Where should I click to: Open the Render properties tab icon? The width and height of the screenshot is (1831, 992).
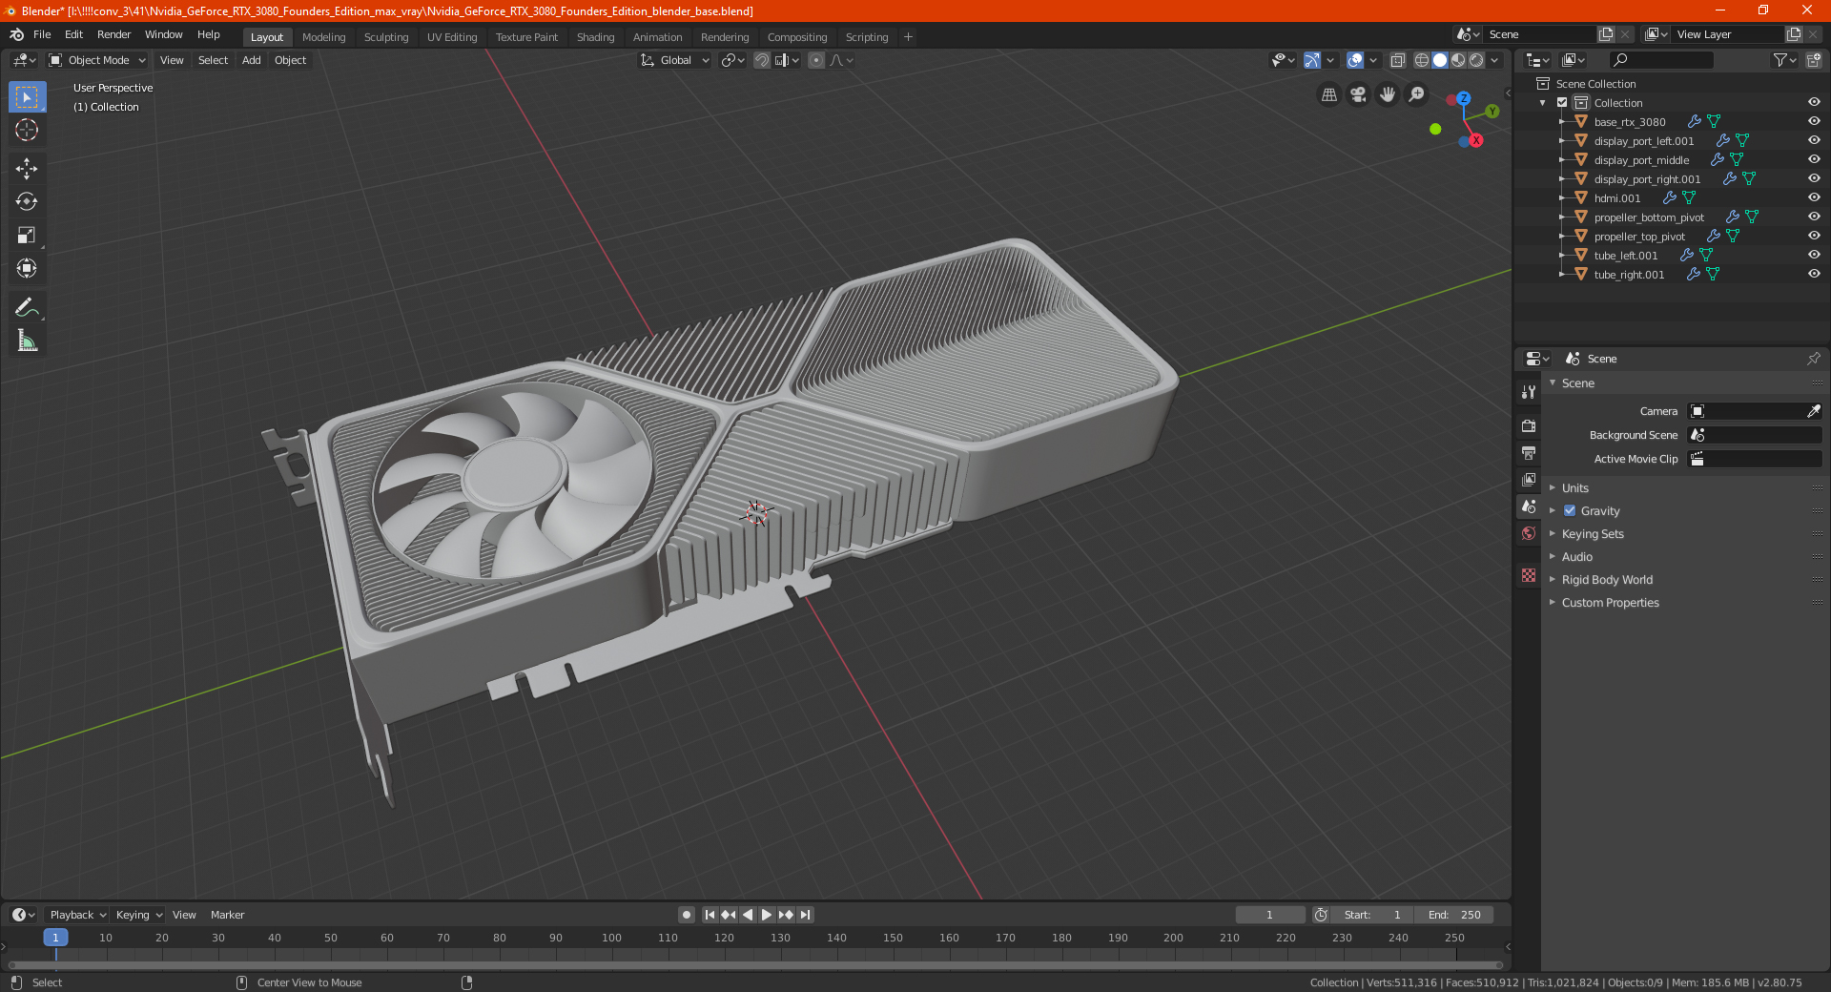[x=1529, y=425]
